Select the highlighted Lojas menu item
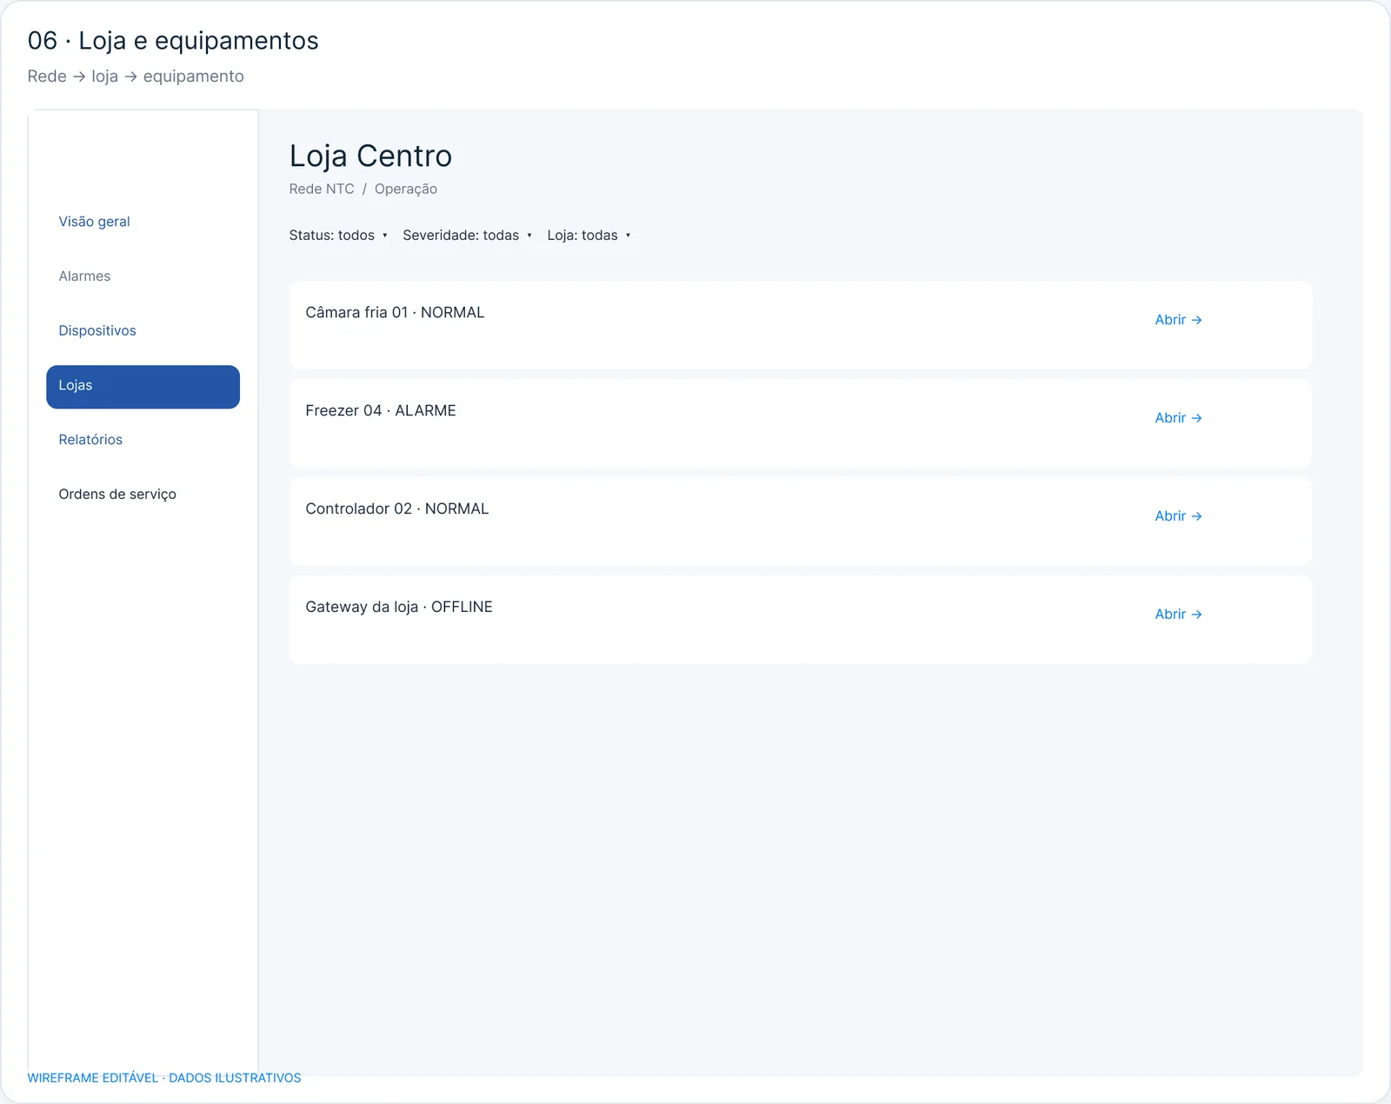Screen dimensions: 1391x1104 143,387
